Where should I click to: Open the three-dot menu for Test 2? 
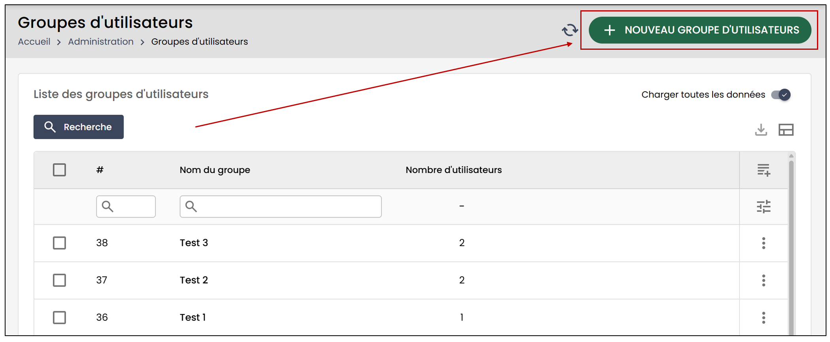point(764,280)
